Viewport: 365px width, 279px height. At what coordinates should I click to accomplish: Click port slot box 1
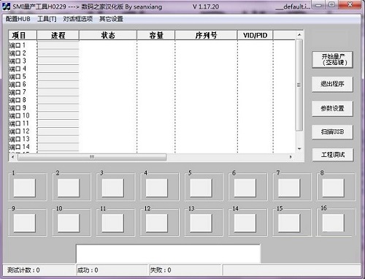24,188
